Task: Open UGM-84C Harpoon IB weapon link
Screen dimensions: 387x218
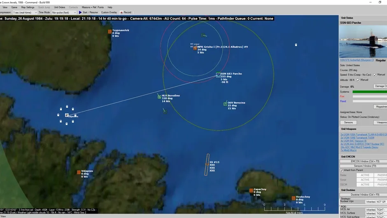Action: [x=353, y=141]
